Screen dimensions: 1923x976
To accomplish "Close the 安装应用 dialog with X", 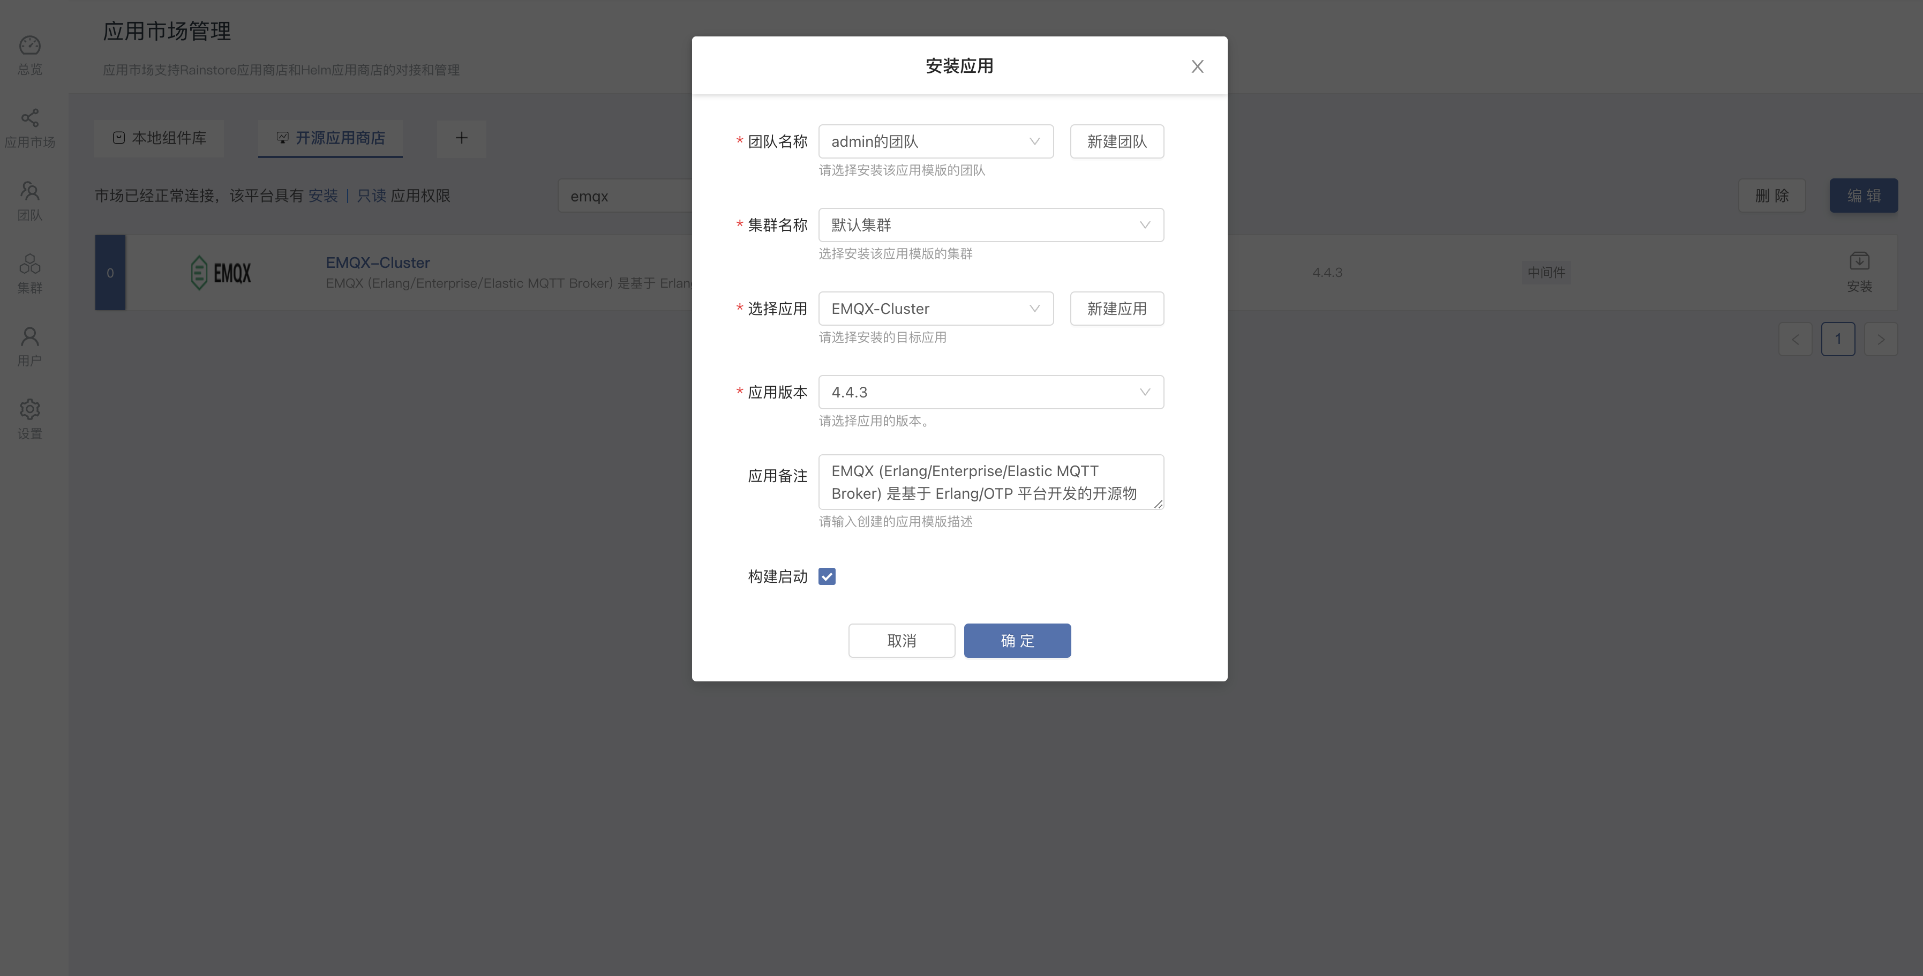I will (1197, 66).
